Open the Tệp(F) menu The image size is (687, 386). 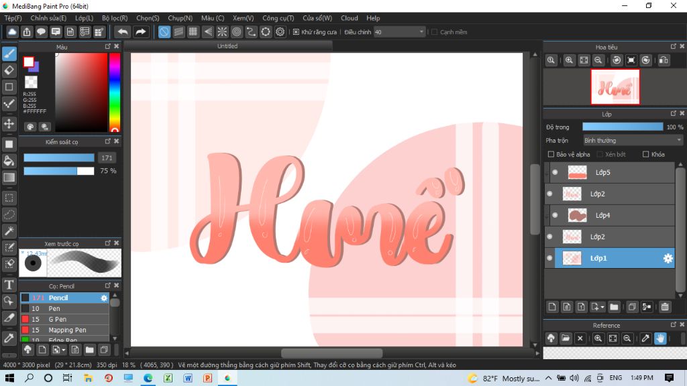pos(13,18)
